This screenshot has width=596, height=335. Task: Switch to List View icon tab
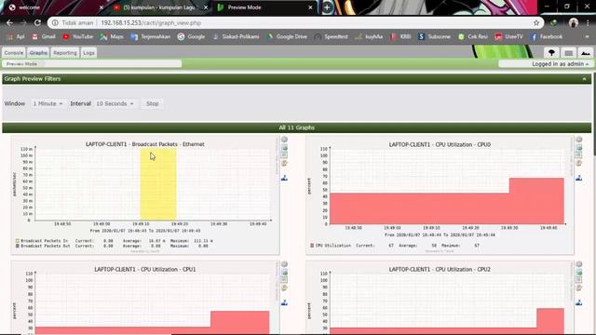[569, 53]
